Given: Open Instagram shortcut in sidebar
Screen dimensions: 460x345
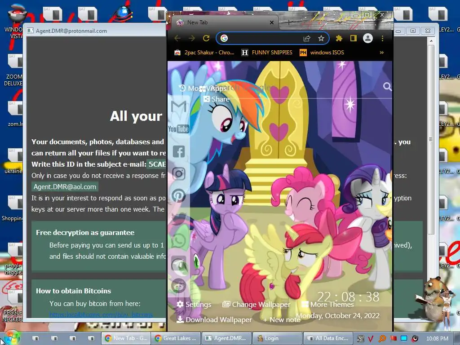Looking at the screenshot, I should (179, 174).
